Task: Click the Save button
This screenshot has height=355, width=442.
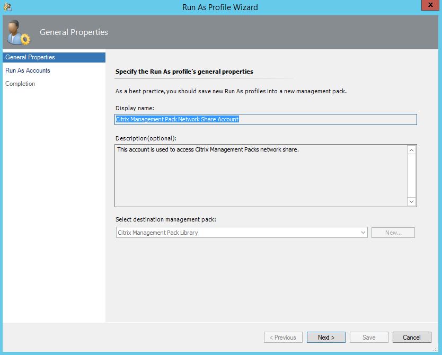Action: pos(369,338)
